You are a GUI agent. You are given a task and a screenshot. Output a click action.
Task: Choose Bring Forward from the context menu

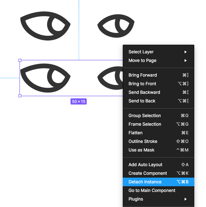click(159, 75)
